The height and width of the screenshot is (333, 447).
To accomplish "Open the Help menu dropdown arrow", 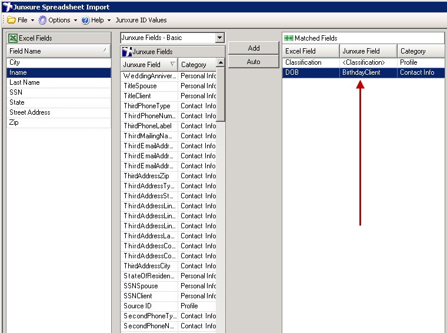I will [109, 20].
